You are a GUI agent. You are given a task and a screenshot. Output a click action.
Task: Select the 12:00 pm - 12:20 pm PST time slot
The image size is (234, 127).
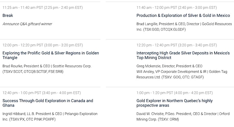pyautogui.click(x=43, y=45)
